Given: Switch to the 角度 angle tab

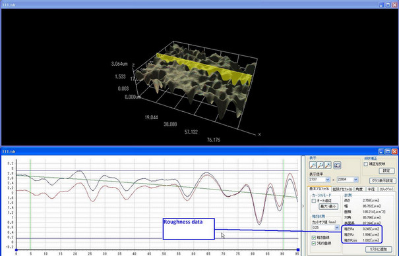Looking at the screenshot, I should pos(359,190).
